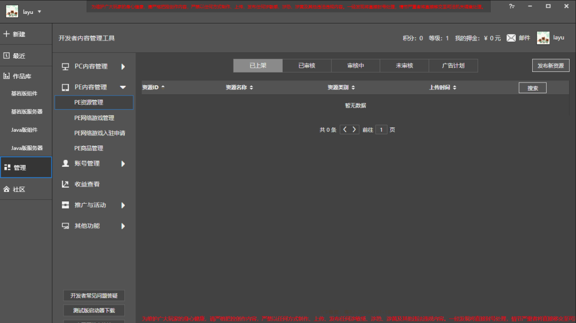The width and height of the screenshot is (576, 323).
Task: Sort by 资源名称 column arrows
Action: click(251, 87)
